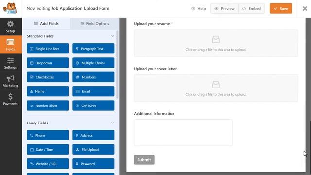
Task: Open the Setup gear panel
Action: [x=10, y=27]
